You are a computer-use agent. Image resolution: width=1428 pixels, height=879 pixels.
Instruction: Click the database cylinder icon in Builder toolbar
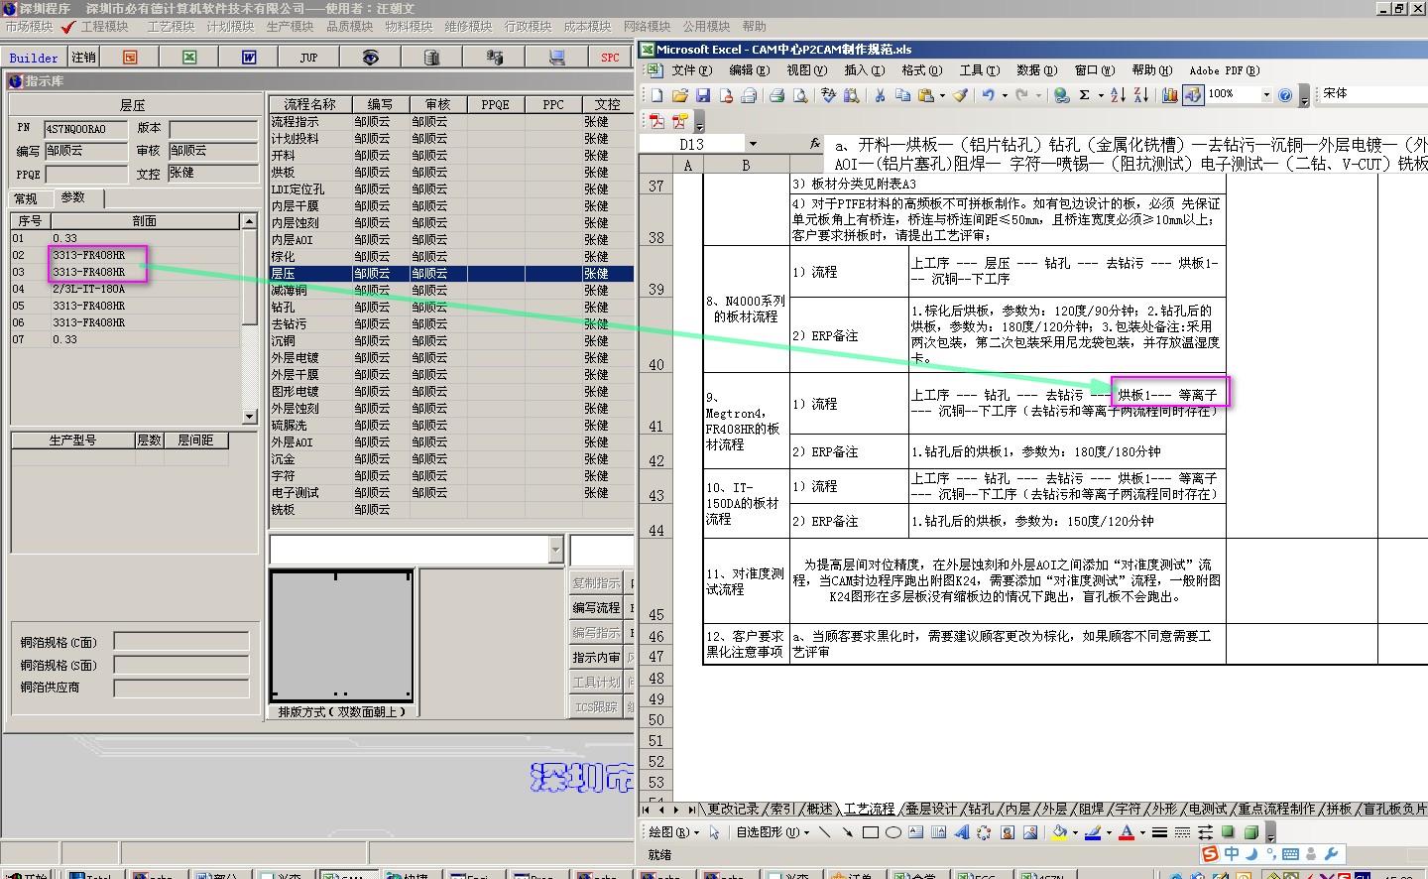(x=431, y=58)
